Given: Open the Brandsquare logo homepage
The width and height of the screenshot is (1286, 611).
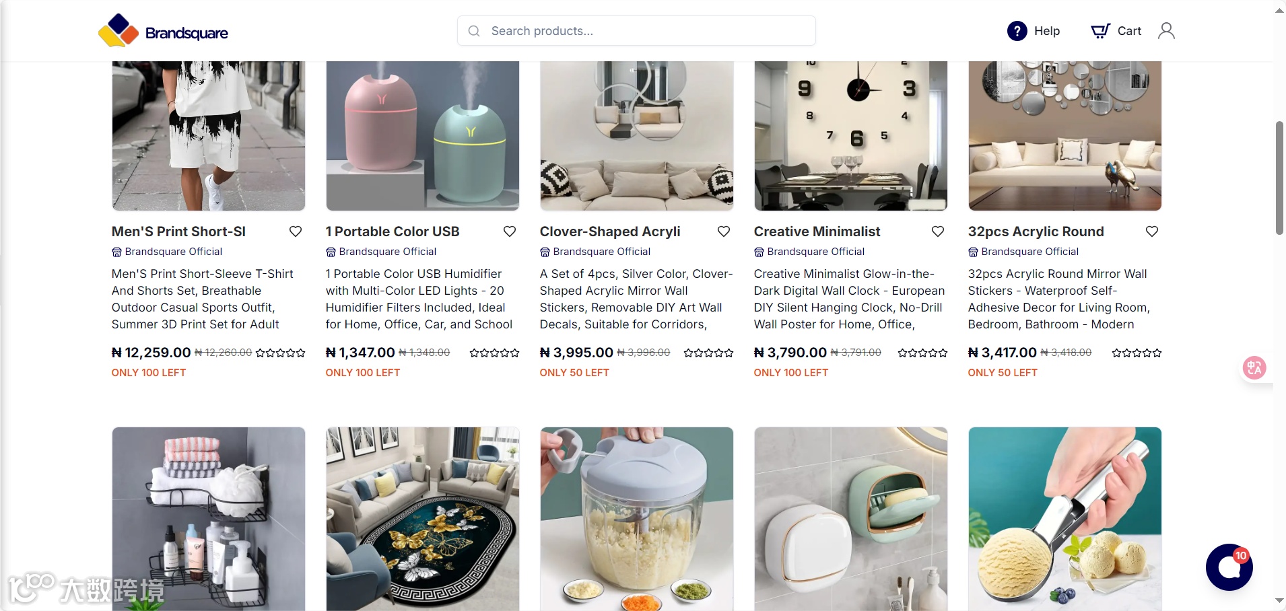Looking at the screenshot, I should coord(163,31).
